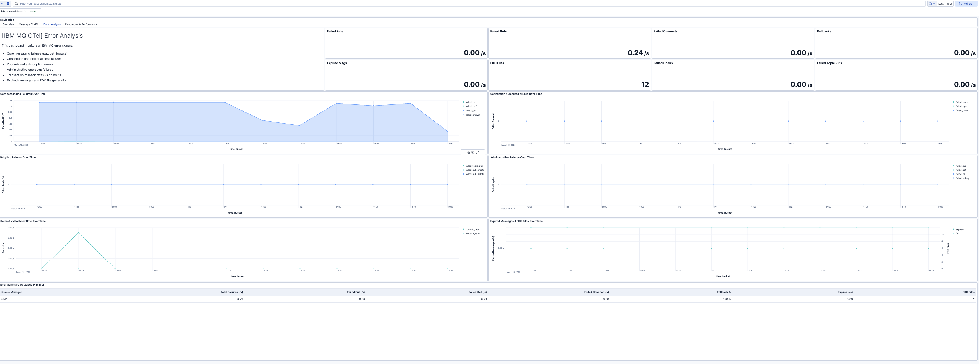Open the Last 1 hour time range selector

point(945,3)
